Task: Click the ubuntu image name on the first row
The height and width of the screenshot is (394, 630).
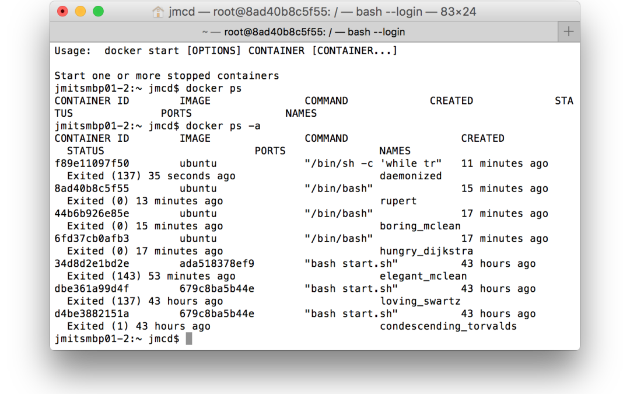Action: point(198,163)
